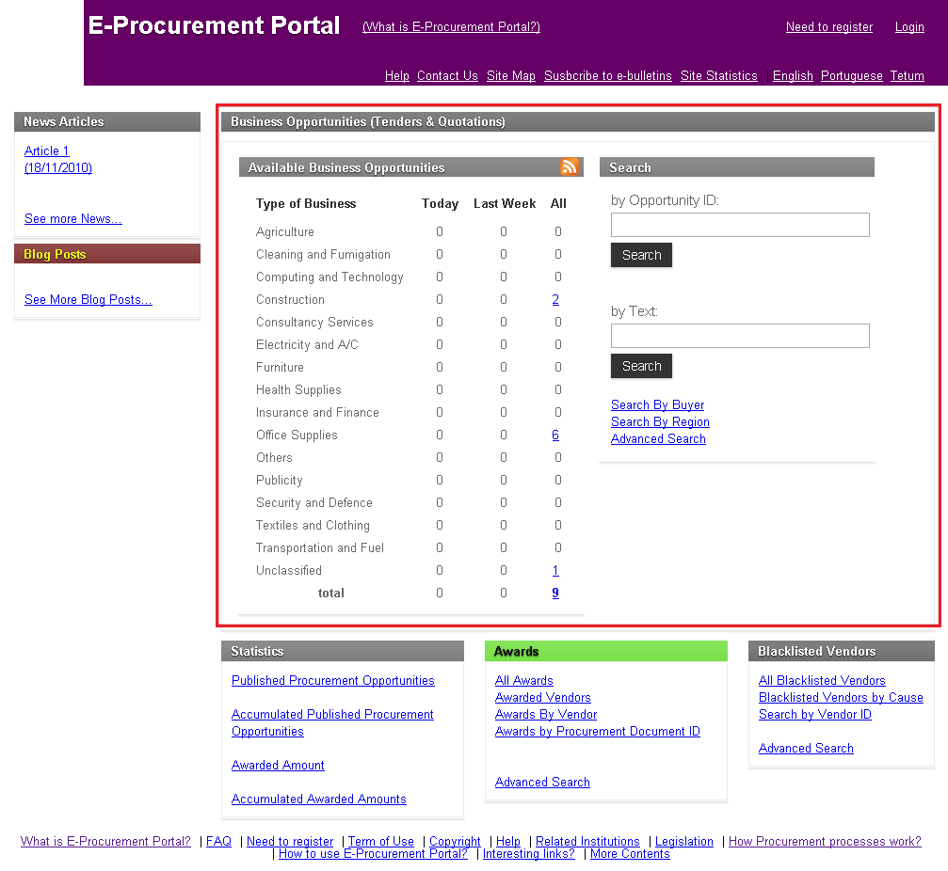This screenshot has width=948, height=871.
Task: Switch language to Portuguese
Action: pos(851,76)
